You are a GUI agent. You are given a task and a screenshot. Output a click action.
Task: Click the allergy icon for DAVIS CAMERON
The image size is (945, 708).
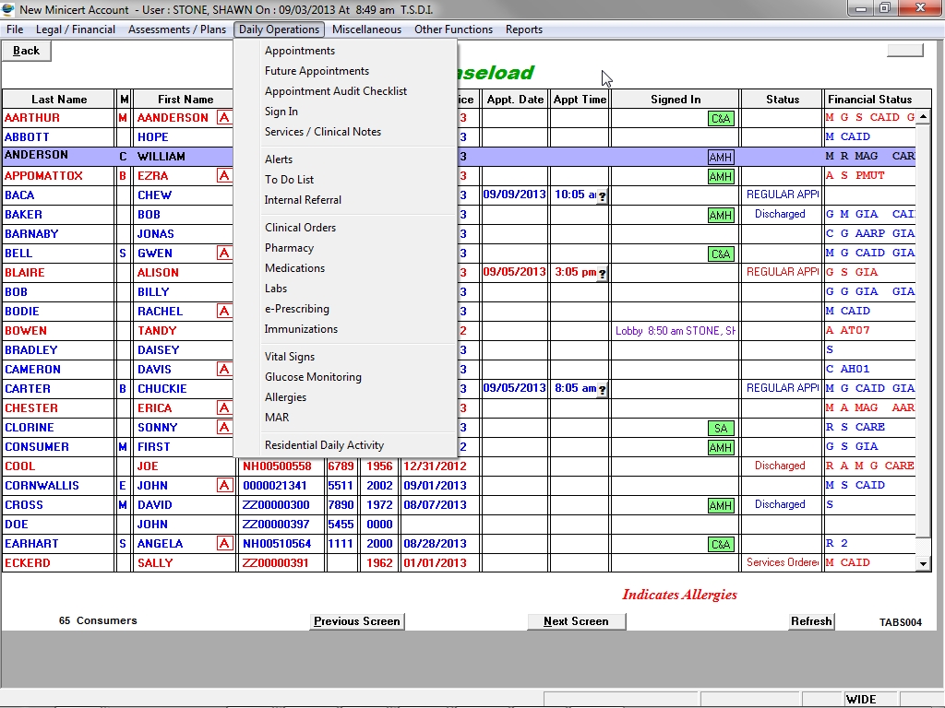224,369
